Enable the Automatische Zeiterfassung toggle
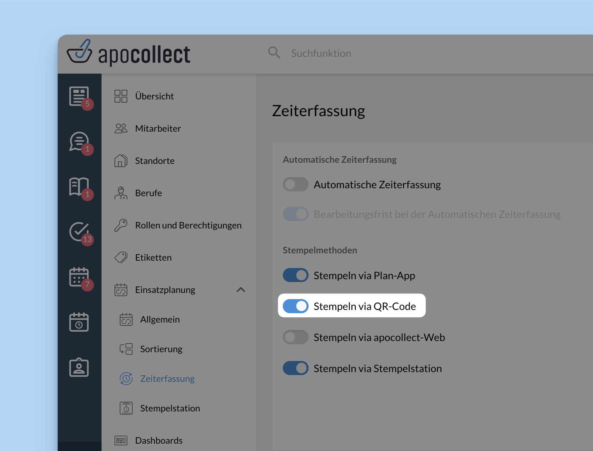The image size is (593, 451). coord(295,184)
